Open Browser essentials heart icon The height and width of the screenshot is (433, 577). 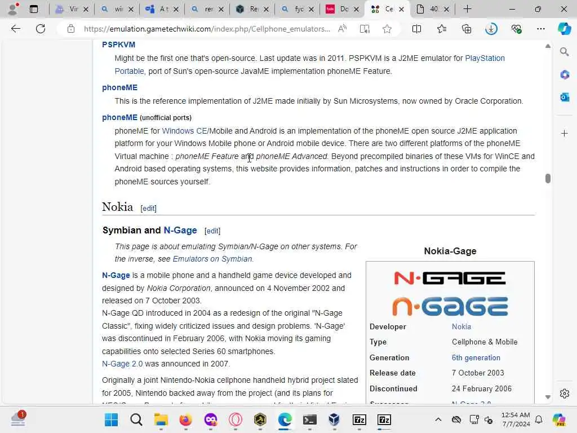(x=516, y=29)
